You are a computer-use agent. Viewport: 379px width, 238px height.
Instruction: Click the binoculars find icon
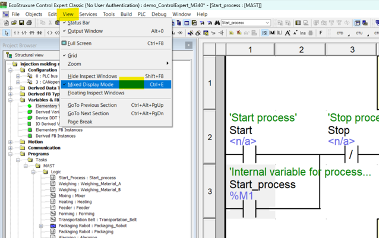[217, 23]
